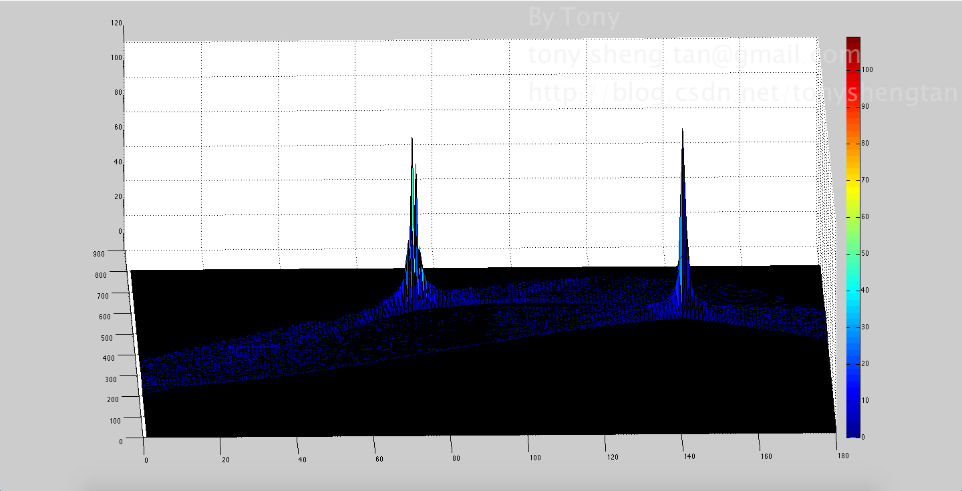Click the tip of the right spike peak

tap(682, 130)
